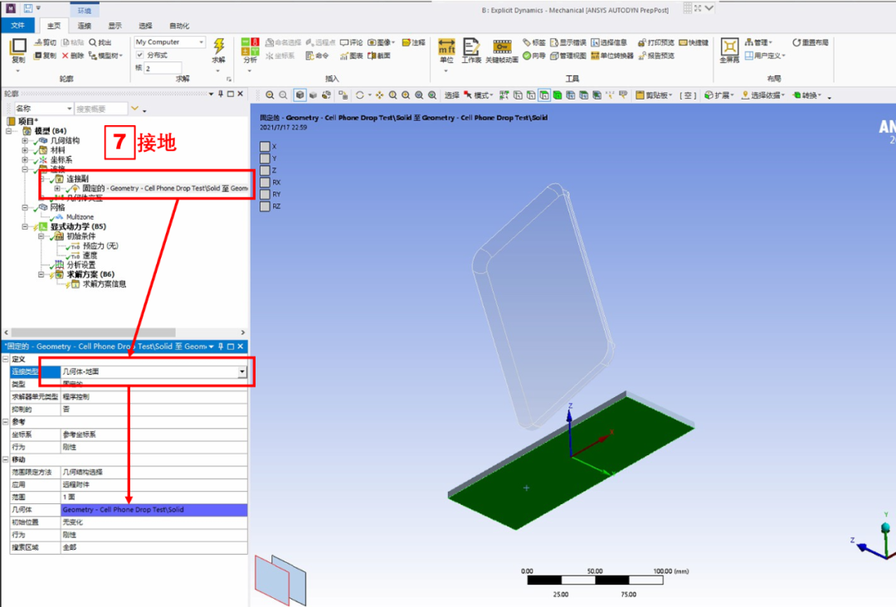The width and height of the screenshot is (896, 607).
Task: Switch to the 选择 selection tab
Action: [145, 26]
